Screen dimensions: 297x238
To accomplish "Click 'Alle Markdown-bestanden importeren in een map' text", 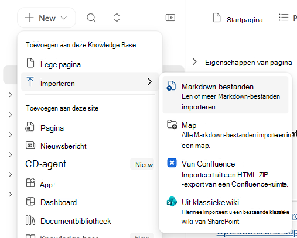I will click(236, 140).
